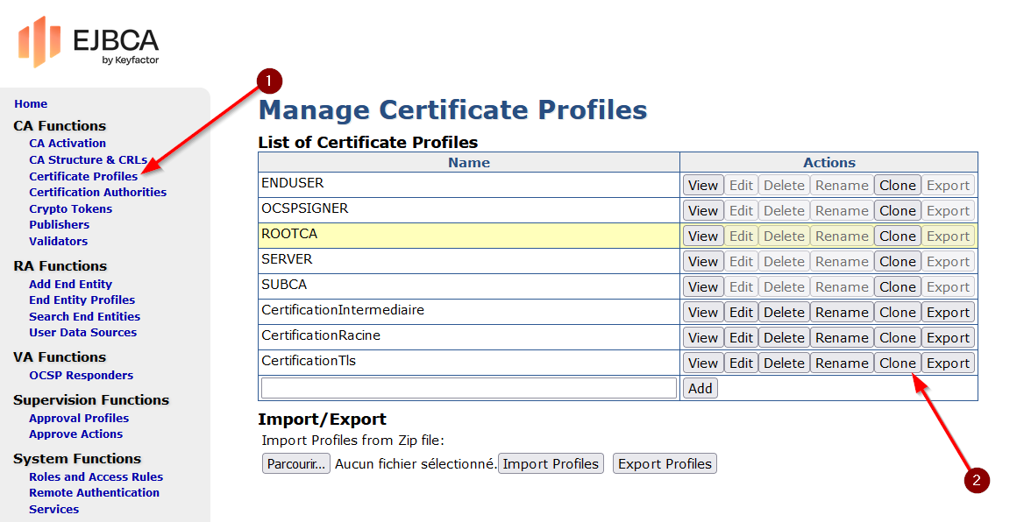Edit the CertificationIntermediaire profile
Viewport: 1024px width, 522px height.
pyautogui.click(x=741, y=313)
